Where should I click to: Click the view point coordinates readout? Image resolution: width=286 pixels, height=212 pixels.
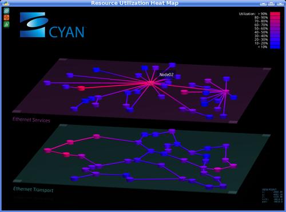point(272,195)
